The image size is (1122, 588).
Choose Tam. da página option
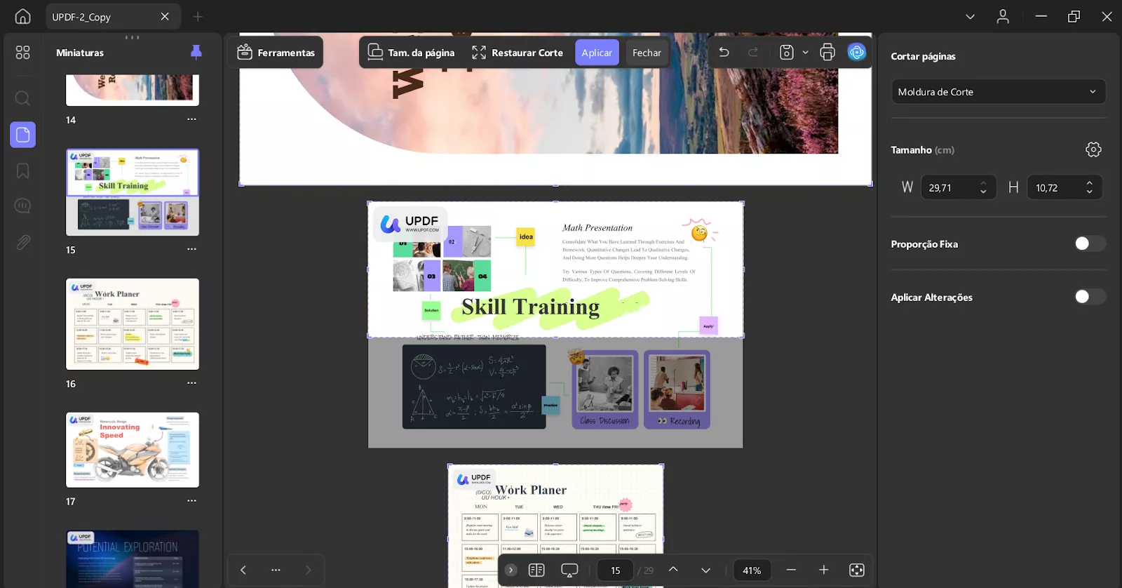pos(411,53)
